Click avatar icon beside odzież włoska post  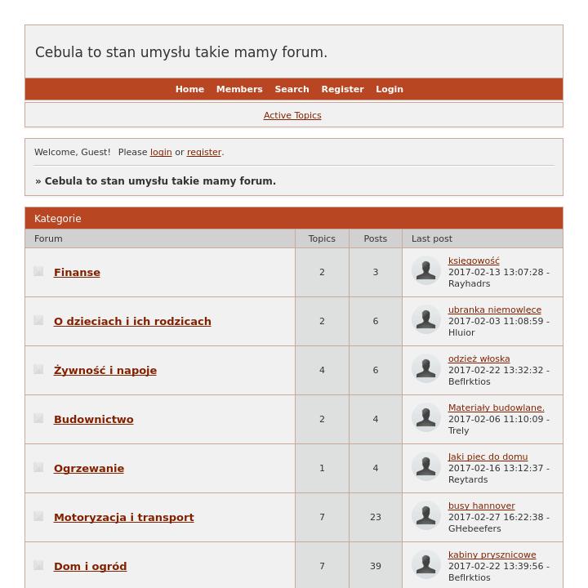425,368
